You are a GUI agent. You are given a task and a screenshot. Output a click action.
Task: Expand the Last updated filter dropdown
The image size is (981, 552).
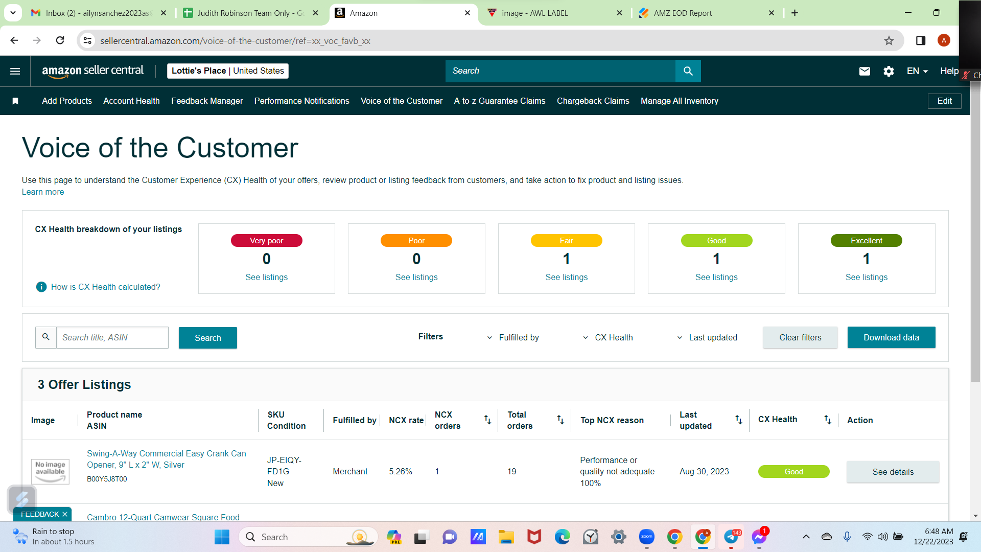[707, 337]
